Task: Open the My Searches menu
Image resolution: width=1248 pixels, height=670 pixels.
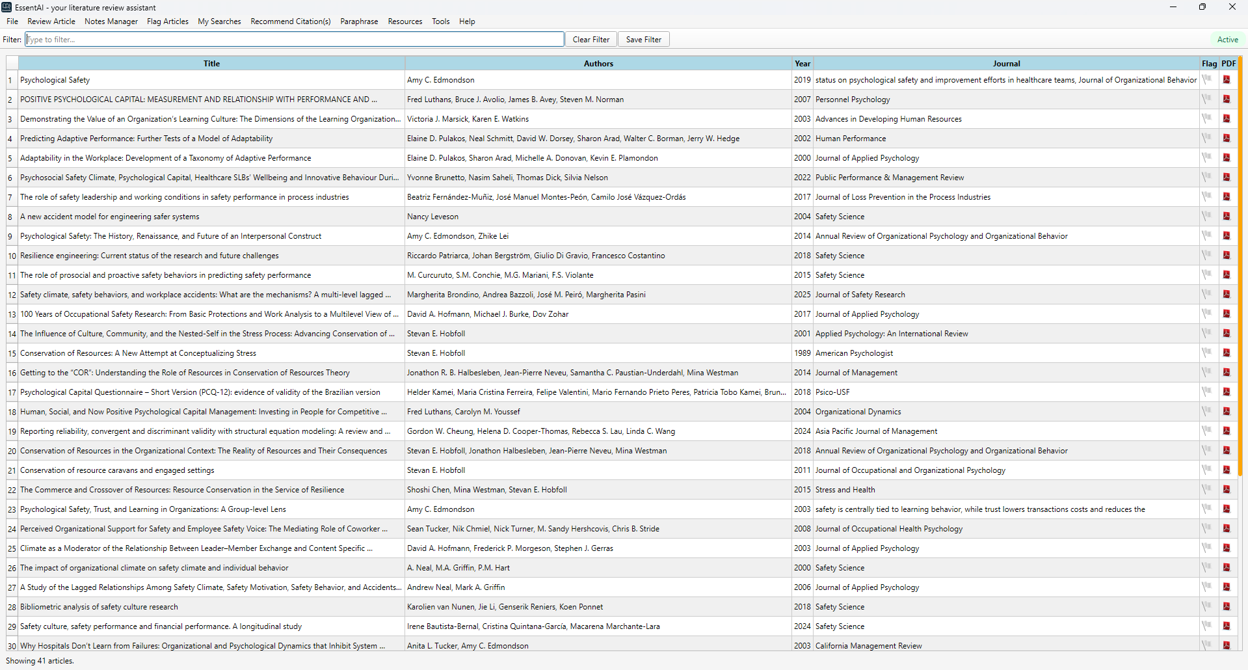Action: tap(219, 21)
